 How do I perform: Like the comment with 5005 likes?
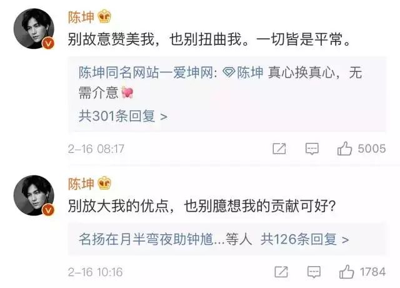tap(344, 148)
